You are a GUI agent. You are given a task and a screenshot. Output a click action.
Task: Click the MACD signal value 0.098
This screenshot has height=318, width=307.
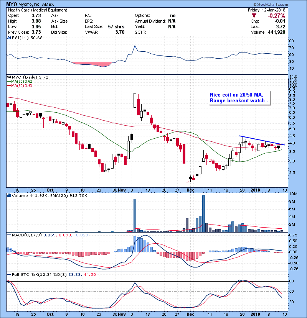(65, 235)
